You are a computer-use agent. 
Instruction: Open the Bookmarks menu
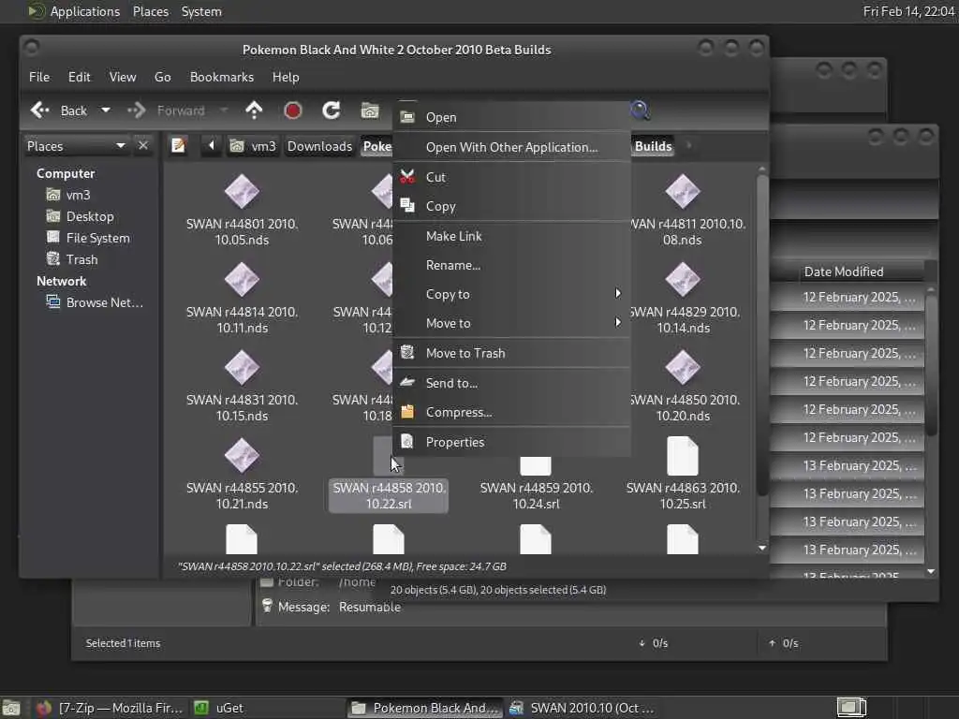pyautogui.click(x=221, y=77)
